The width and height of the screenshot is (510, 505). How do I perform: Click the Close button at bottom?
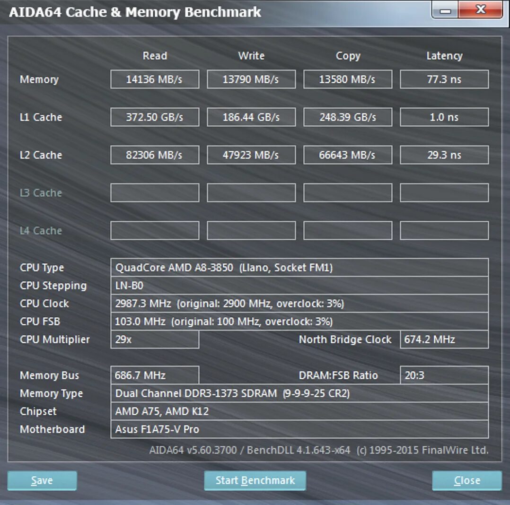pos(467,480)
